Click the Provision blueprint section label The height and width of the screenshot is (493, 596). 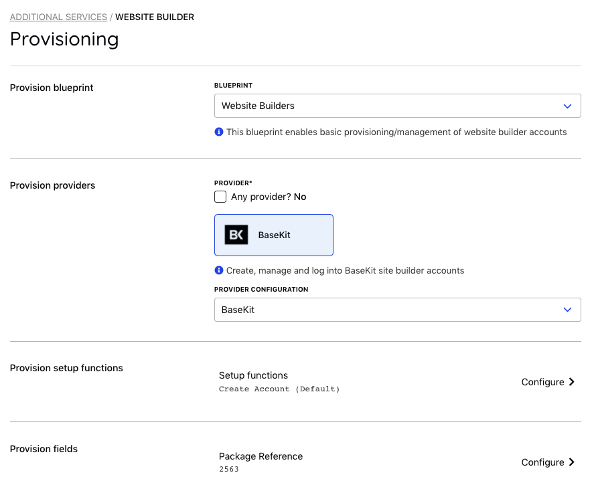pyautogui.click(x=52, y=88)
